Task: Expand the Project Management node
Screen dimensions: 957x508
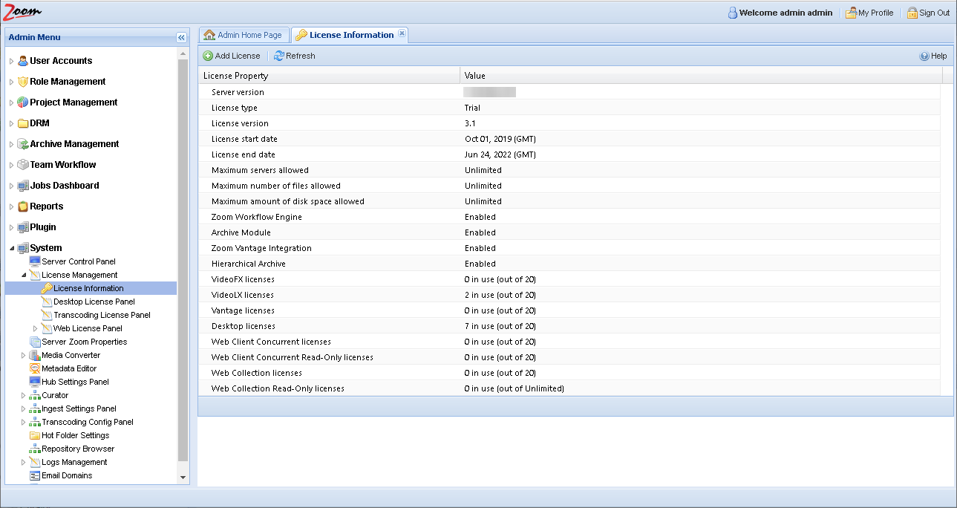Action: click(11, 102)
